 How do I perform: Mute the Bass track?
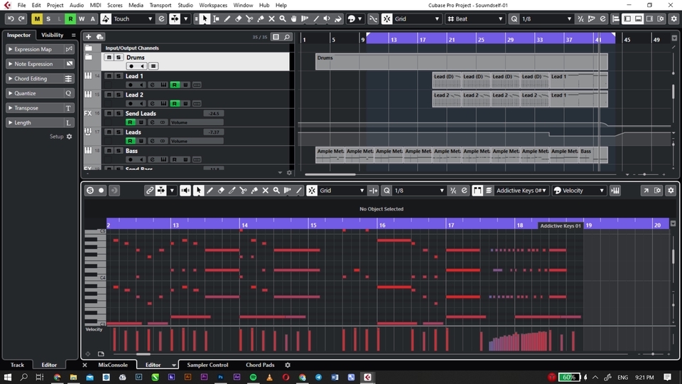(x=109, y=151)
